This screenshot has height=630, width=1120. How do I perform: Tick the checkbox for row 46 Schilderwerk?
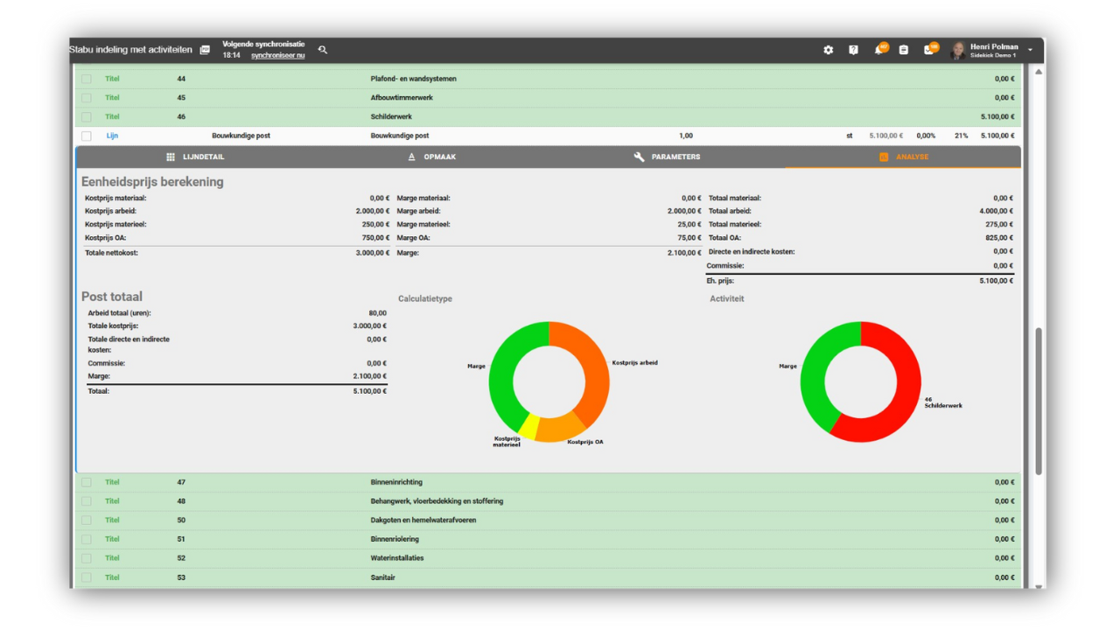[85, 116]
